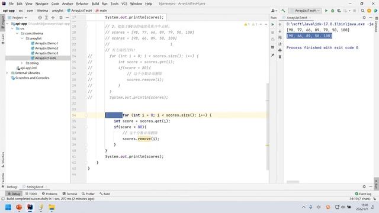Collapse the api-app root node
Viewport: 379px width, 213px height.
point(8,24)
